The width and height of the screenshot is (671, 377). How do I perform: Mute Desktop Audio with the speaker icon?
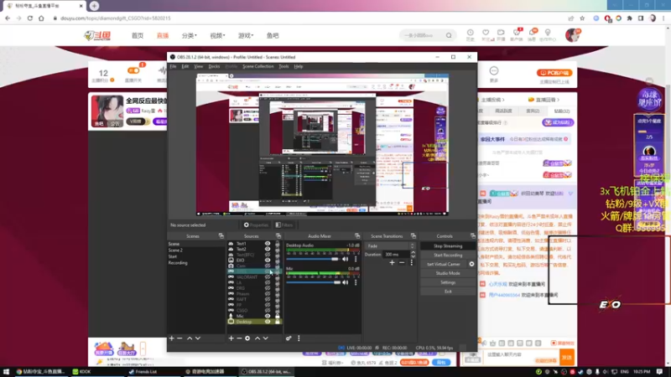pos(346,259)
